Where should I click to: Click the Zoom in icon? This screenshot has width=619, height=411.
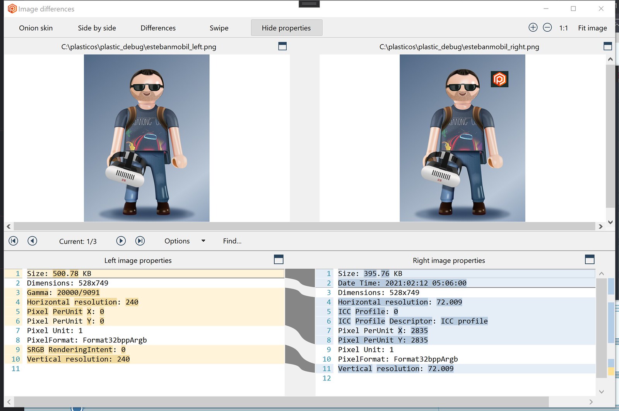point(533,27)
